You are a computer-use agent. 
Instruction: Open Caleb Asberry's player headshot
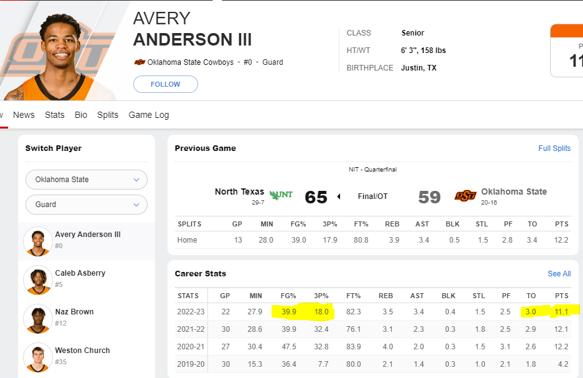37,279
